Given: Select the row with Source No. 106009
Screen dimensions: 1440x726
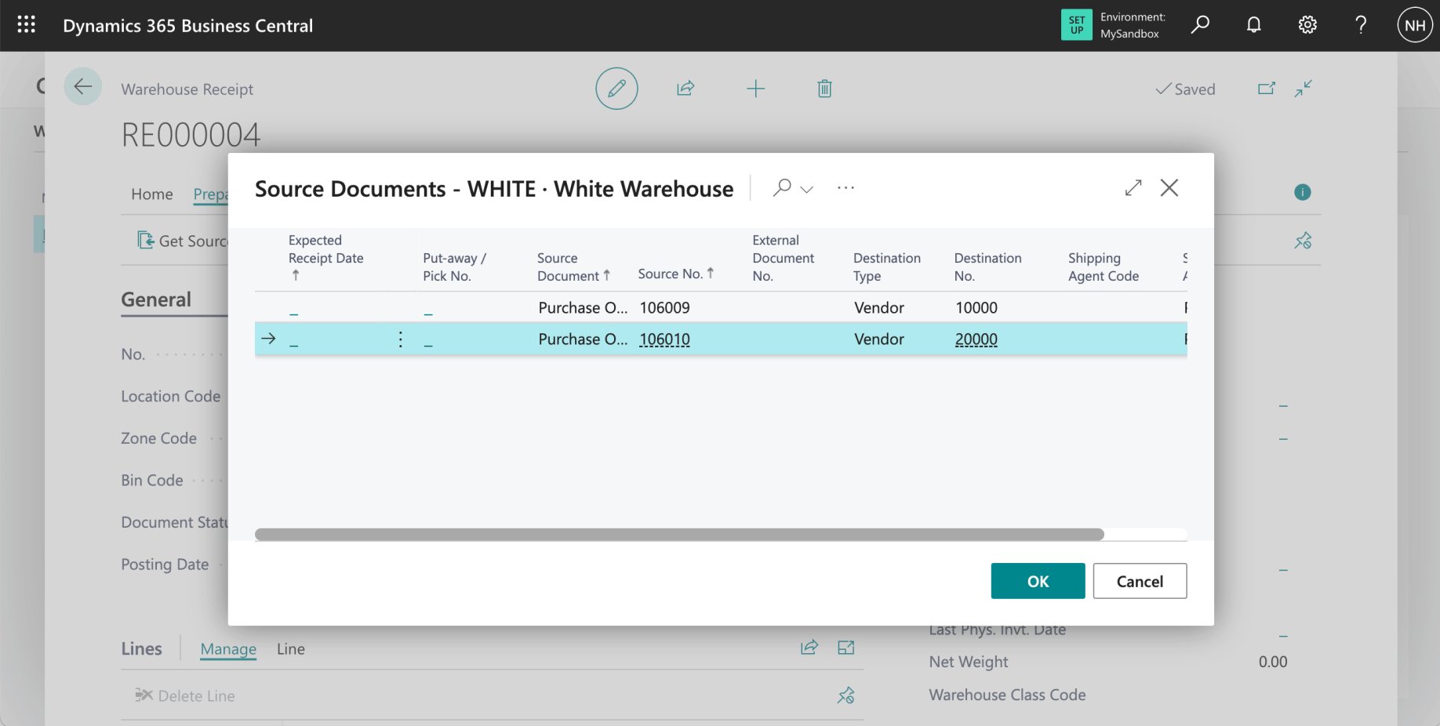Looking at the screenshot, I should pos(721,307).
